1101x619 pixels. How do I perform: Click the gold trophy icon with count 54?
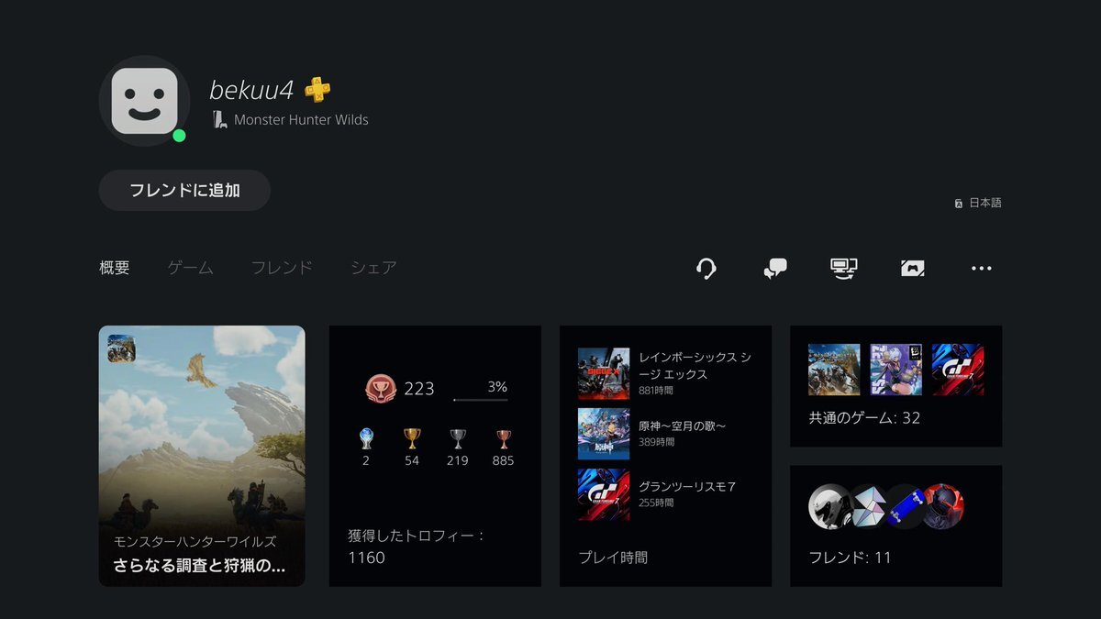click(x=412, y=439)
